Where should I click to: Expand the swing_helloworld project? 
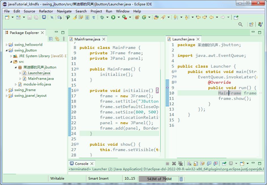click(x=7, y=45)
